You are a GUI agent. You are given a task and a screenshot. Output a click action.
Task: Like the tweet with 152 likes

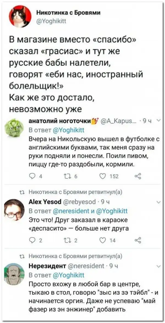103,176
